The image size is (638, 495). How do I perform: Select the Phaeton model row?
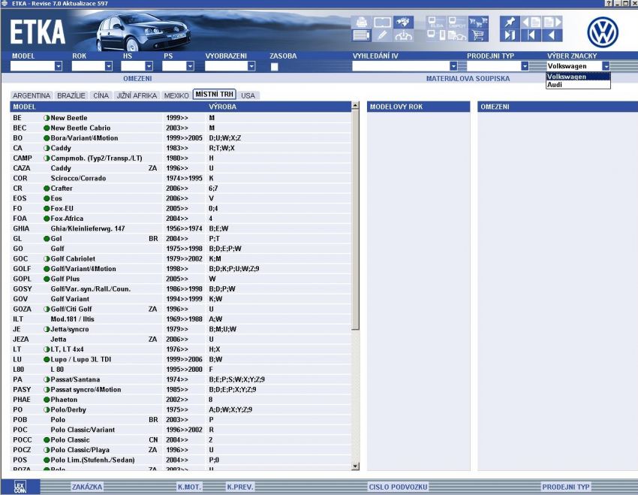pos(181,400)
